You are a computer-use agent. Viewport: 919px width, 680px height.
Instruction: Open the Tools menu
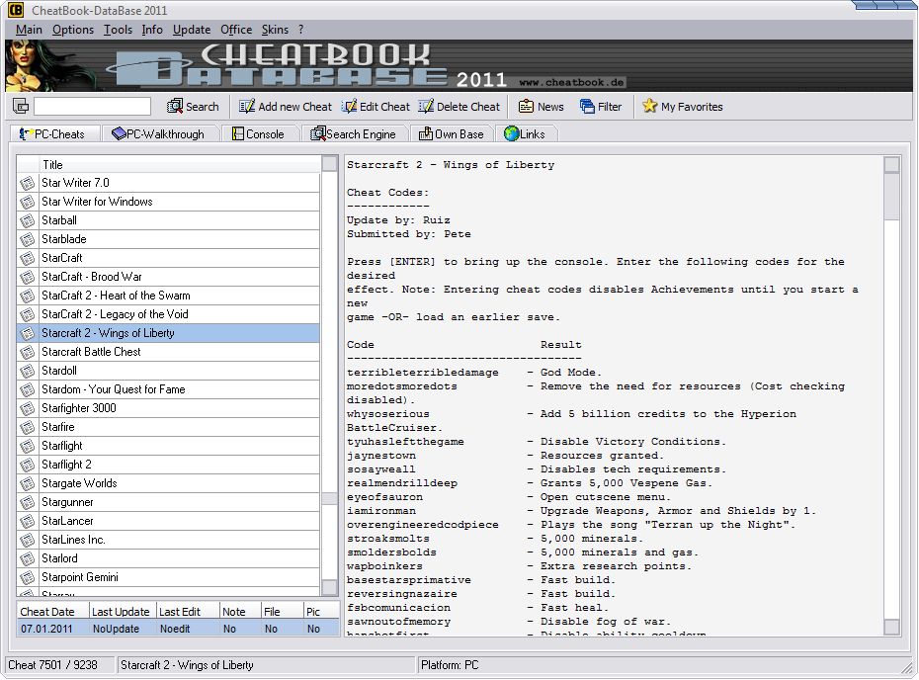click(118, 30)
